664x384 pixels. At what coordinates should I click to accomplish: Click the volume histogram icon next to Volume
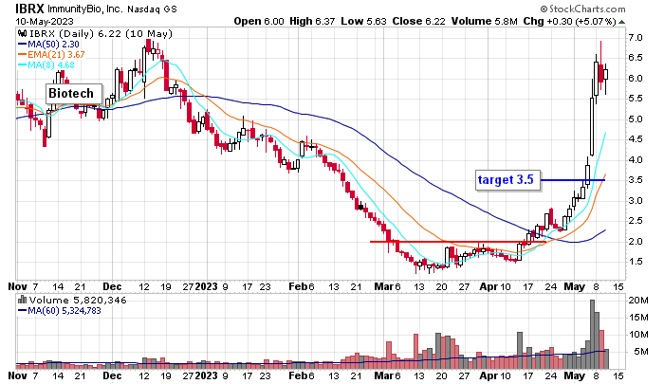coord(23,299)
